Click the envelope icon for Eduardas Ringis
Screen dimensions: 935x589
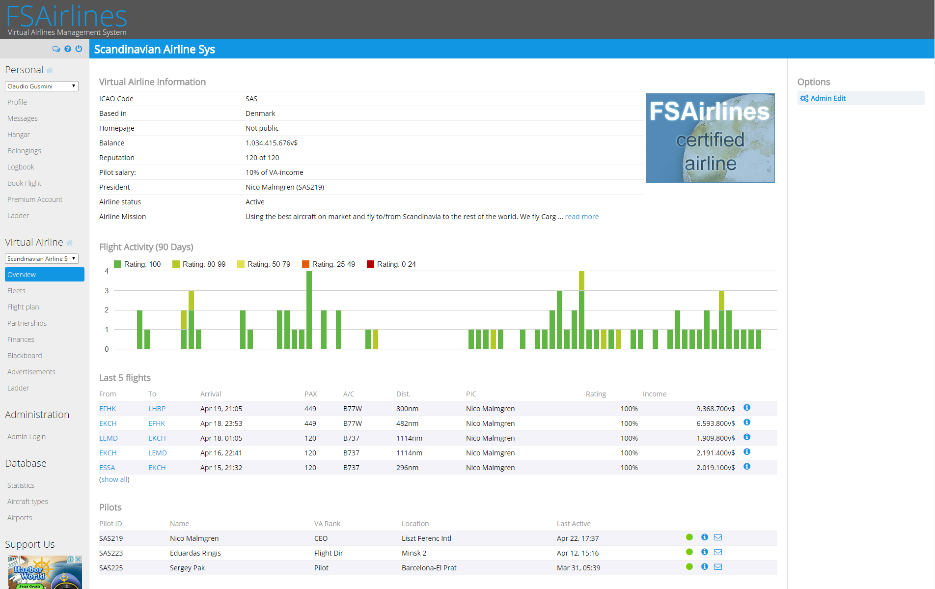tap(717, 552)
